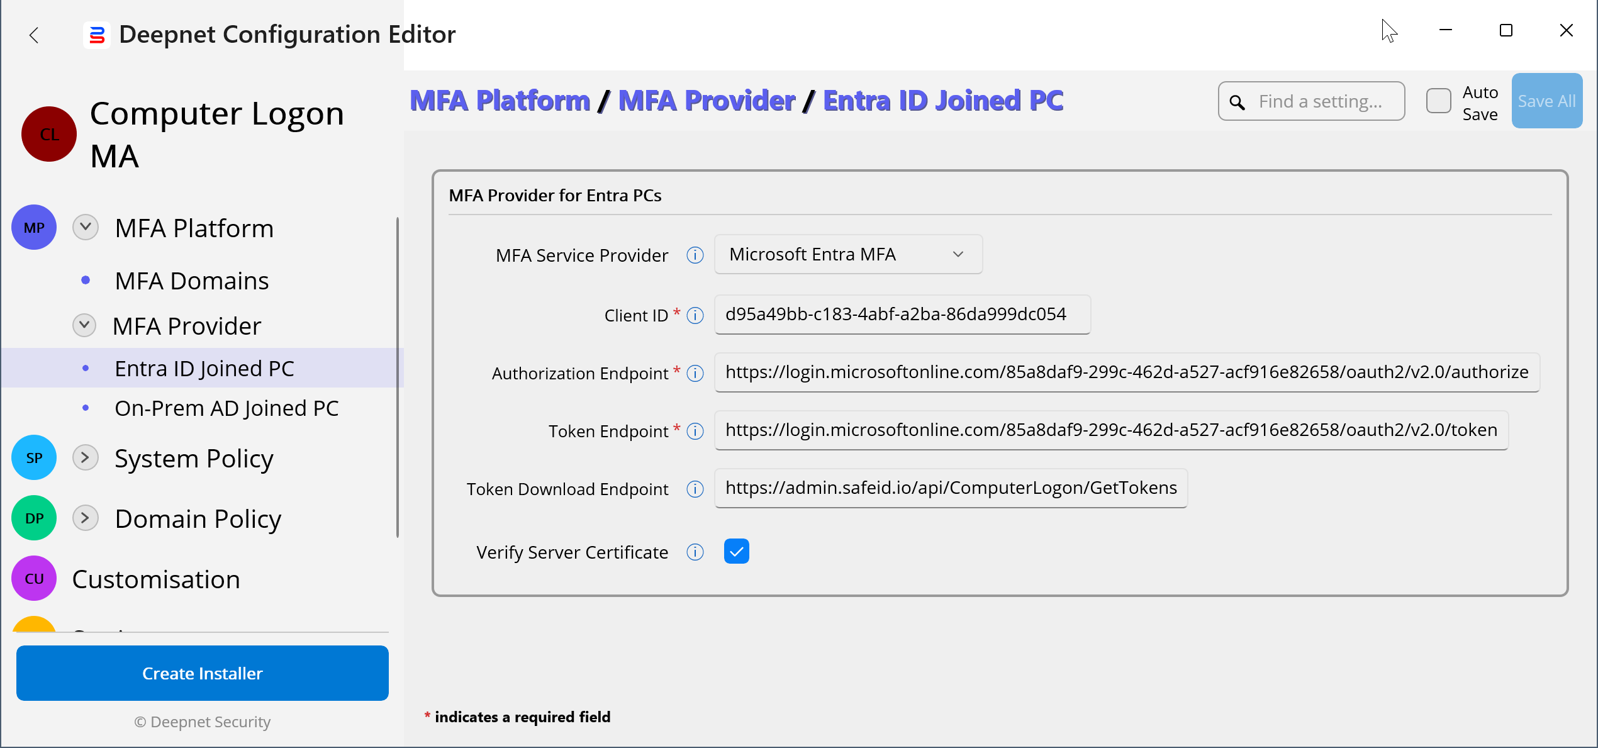Expand the Domain Policy section chevron
The width and height of the screenshot is (1598, 748).
click(x=86, y=518)
